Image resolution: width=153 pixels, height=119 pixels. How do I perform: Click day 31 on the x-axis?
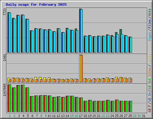(x=143, y=116)
